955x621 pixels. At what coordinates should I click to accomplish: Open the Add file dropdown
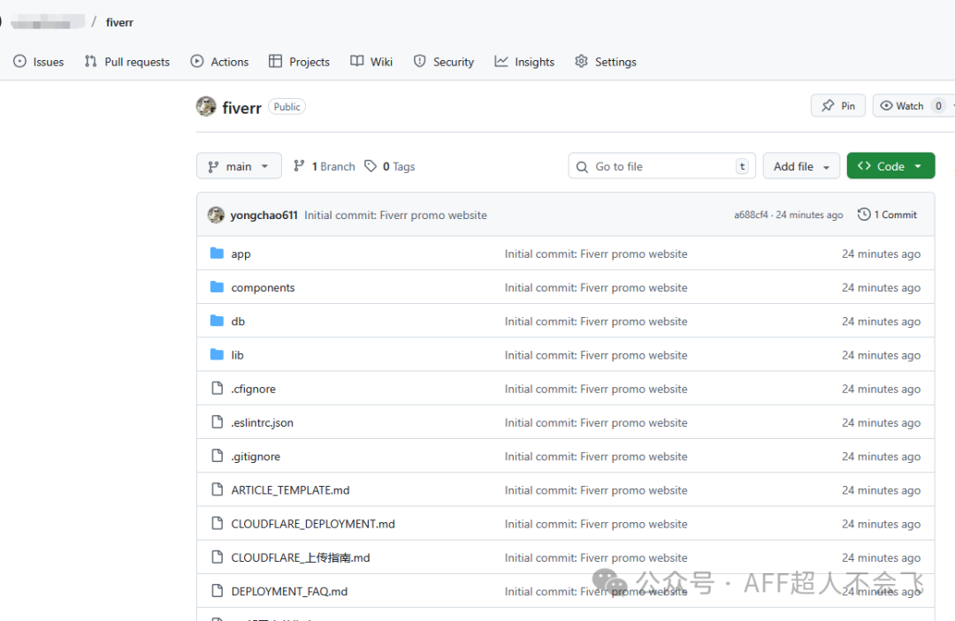coord(801,166)
